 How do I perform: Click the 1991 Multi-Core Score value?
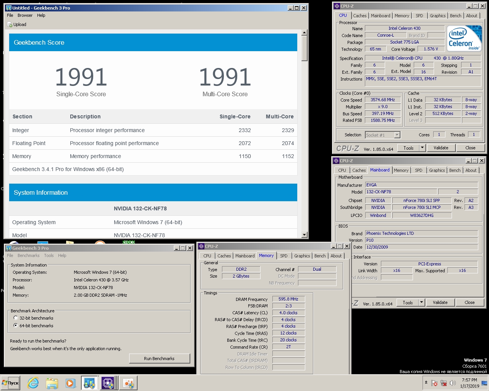click(225, 77)
